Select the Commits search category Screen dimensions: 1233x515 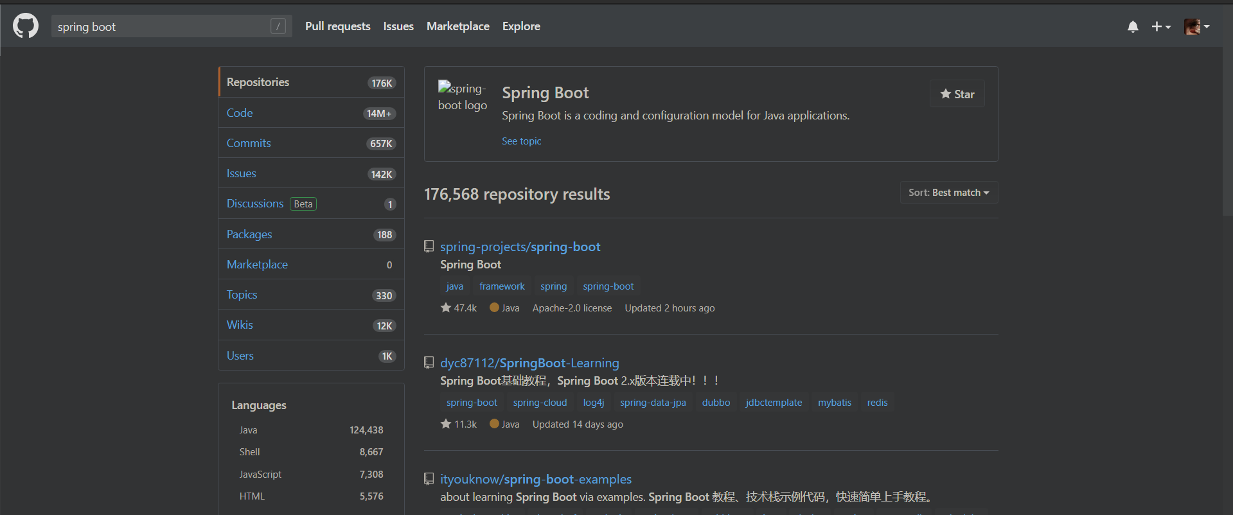tap(312, 143)
